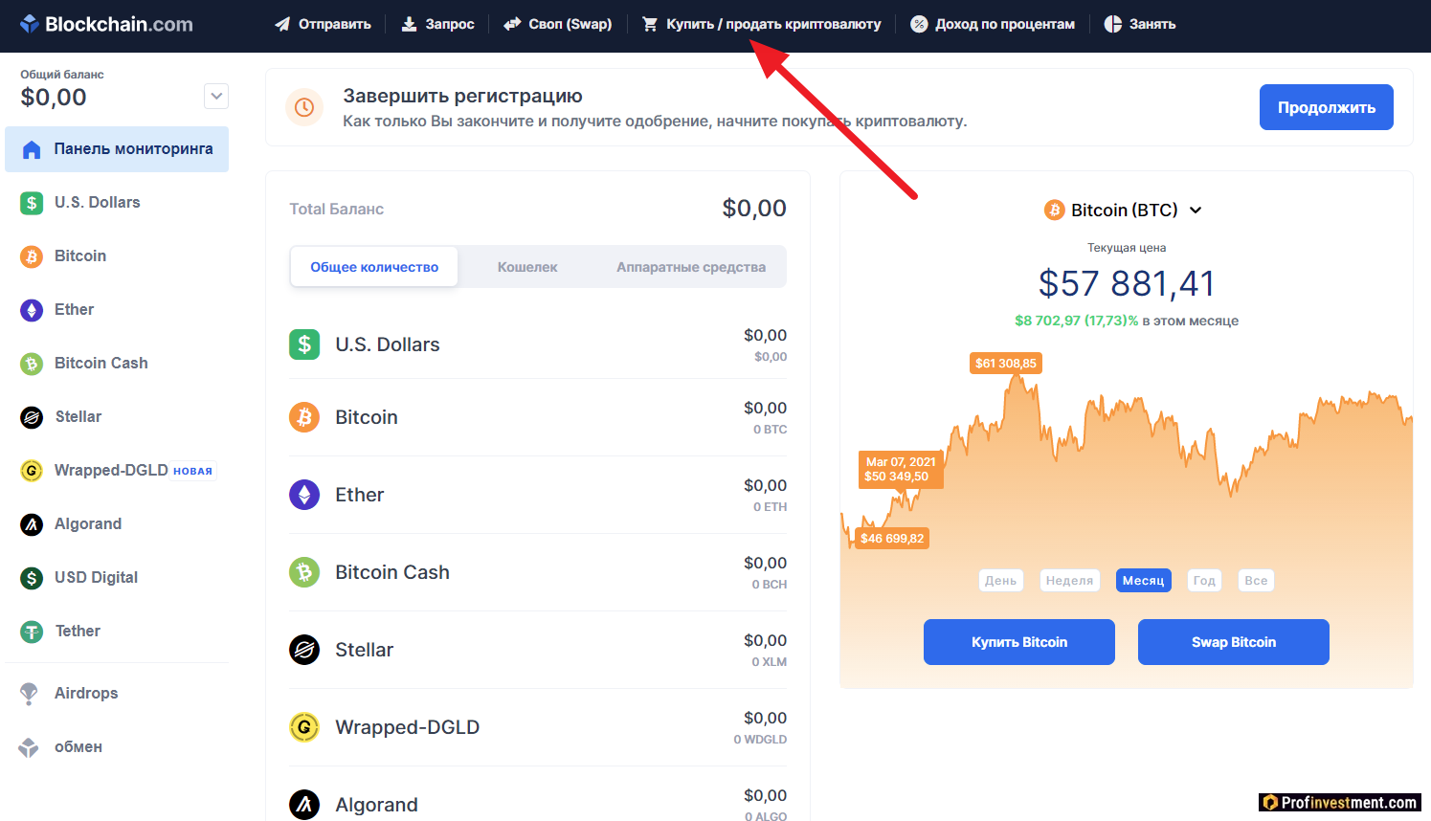Viewport: 1431px width, 821px height.
Task: Click the Algorand icon in the sidebar
Action: coord(32,524)
